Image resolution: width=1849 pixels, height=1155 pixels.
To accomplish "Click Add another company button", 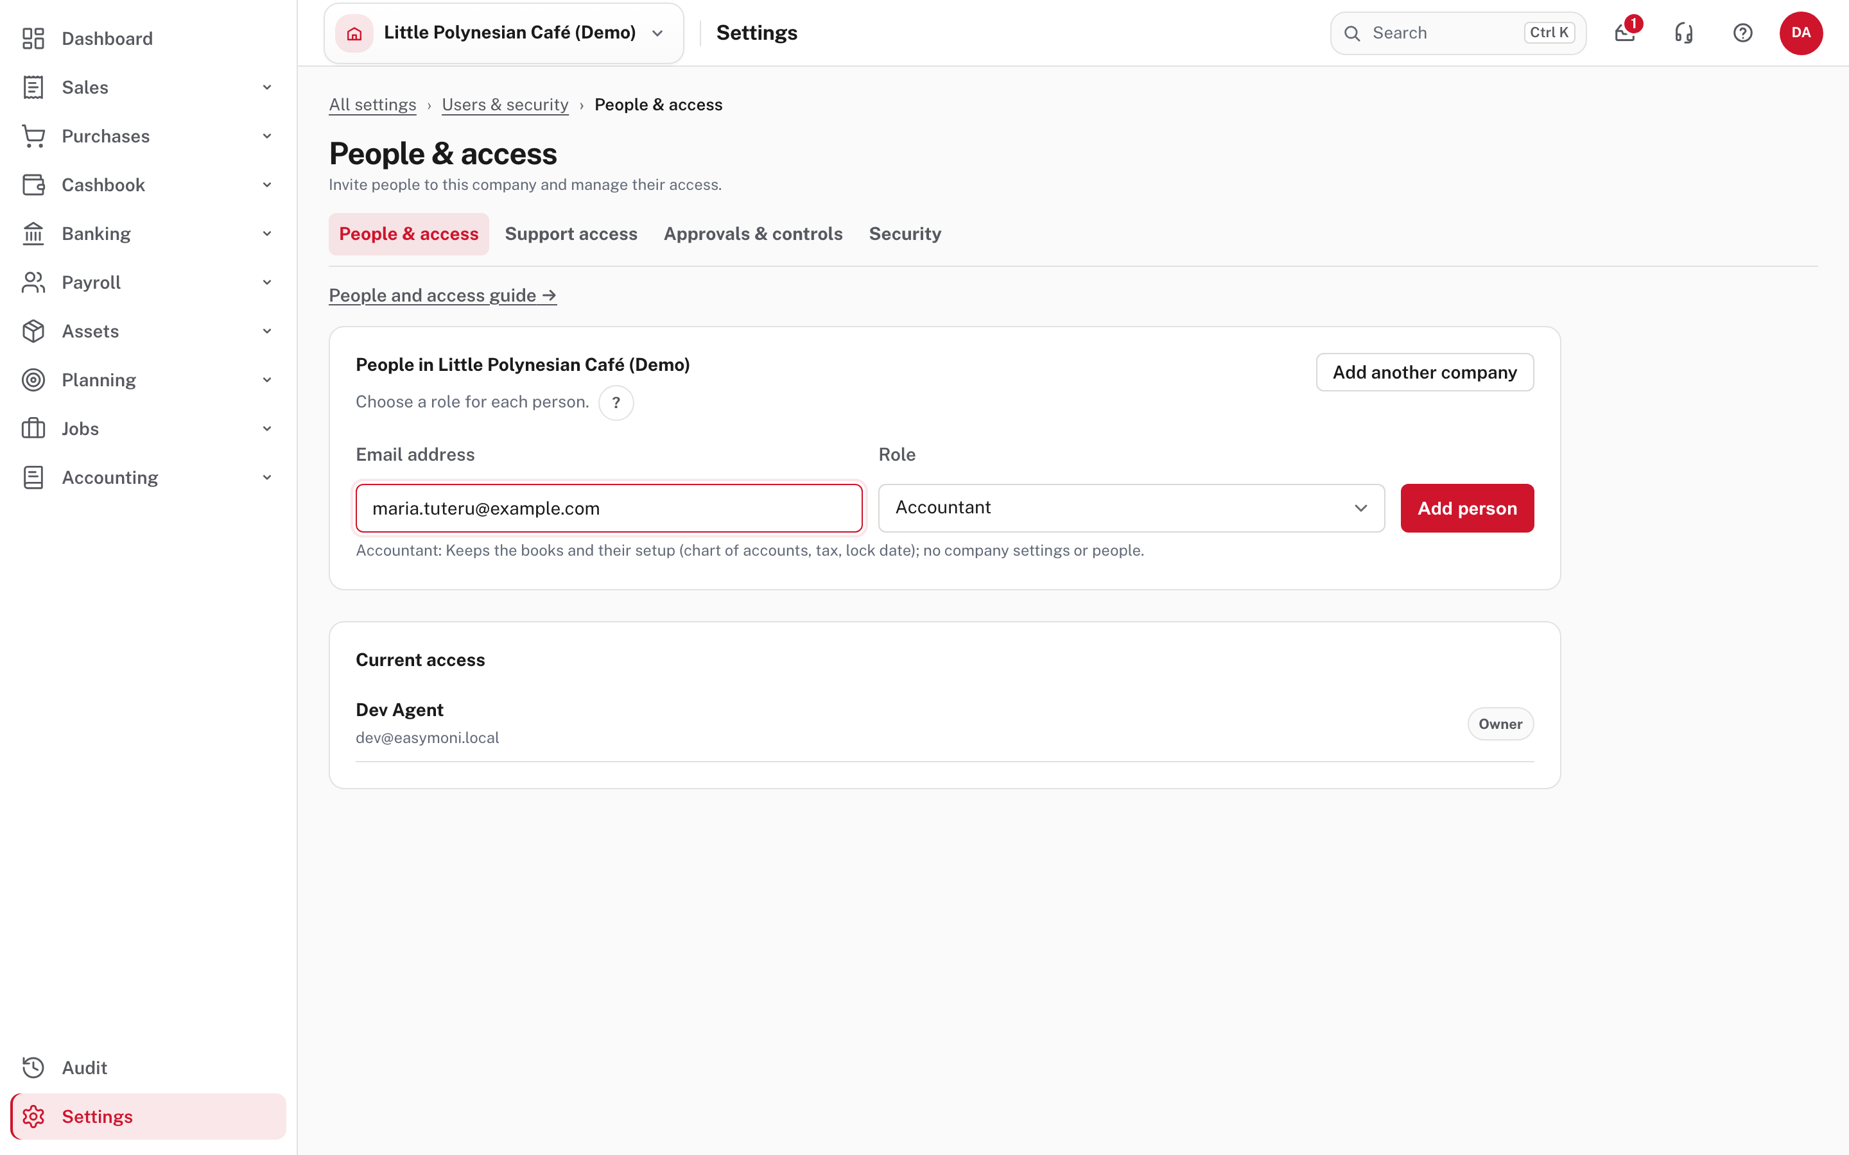I will coord(1424,372).
